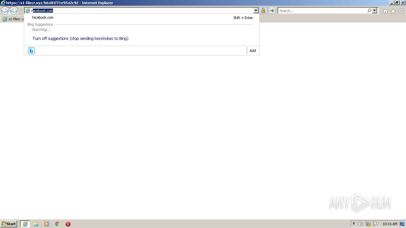Open the volume speaker tray icon
This screenshot has height=228, width=406.
click(361, 224)
